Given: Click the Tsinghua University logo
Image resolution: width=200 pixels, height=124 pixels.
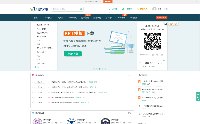Looking at the screenshot, I should pos(37,121).
